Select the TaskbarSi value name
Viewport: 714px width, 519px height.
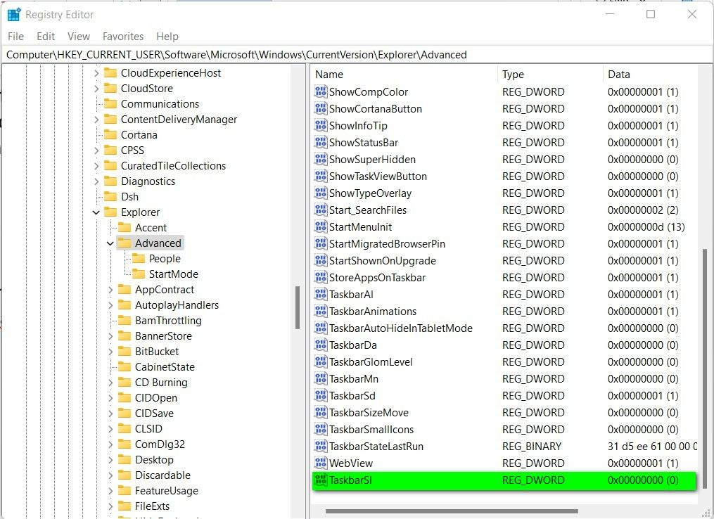350,480
